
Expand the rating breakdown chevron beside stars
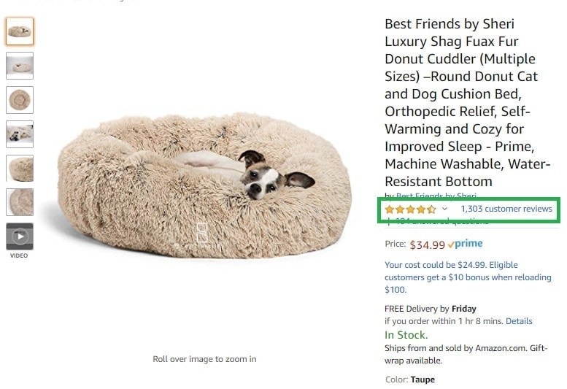(x=444, y=209)
